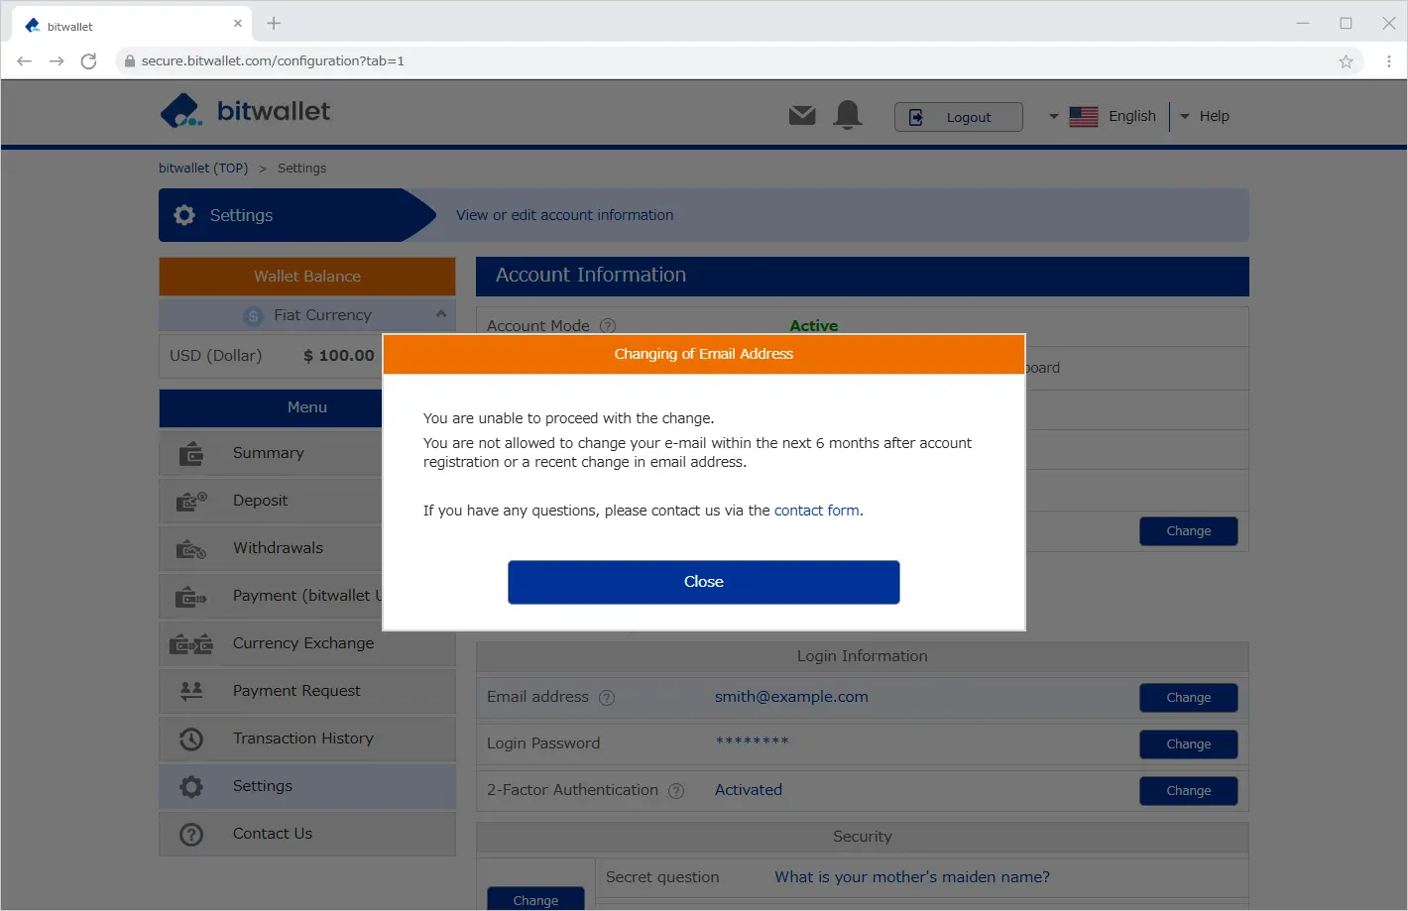The image size is (1408, 911).
Task: Click the Fiat Currency dollar coin icon
Action: pos(253,315)
